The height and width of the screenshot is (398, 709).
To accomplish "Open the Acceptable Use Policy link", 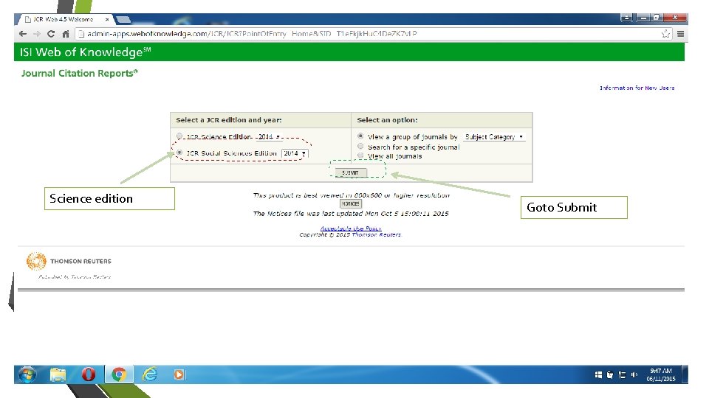I will (x=351, y=228).
